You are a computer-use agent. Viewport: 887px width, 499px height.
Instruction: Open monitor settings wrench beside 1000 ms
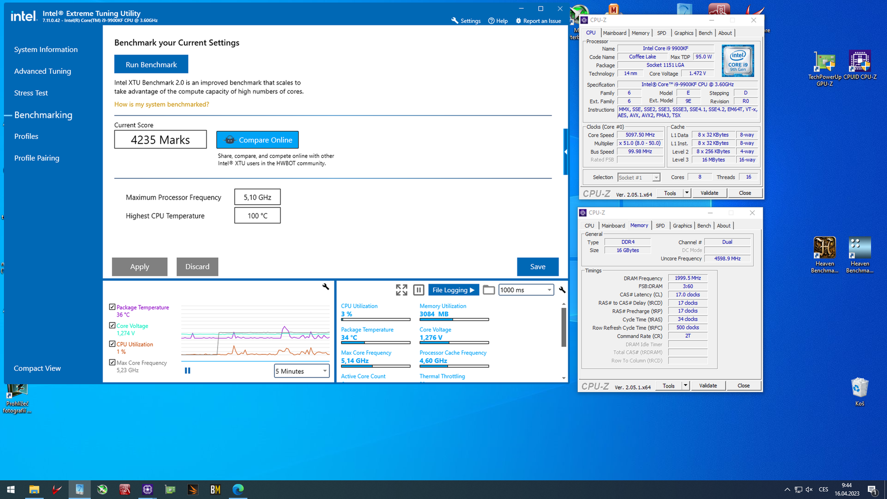coord(562,290)
